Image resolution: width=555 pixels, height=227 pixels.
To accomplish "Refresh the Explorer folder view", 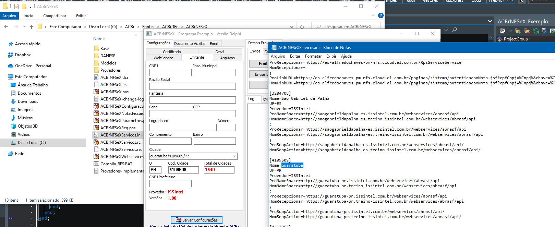I will (302, 27).
